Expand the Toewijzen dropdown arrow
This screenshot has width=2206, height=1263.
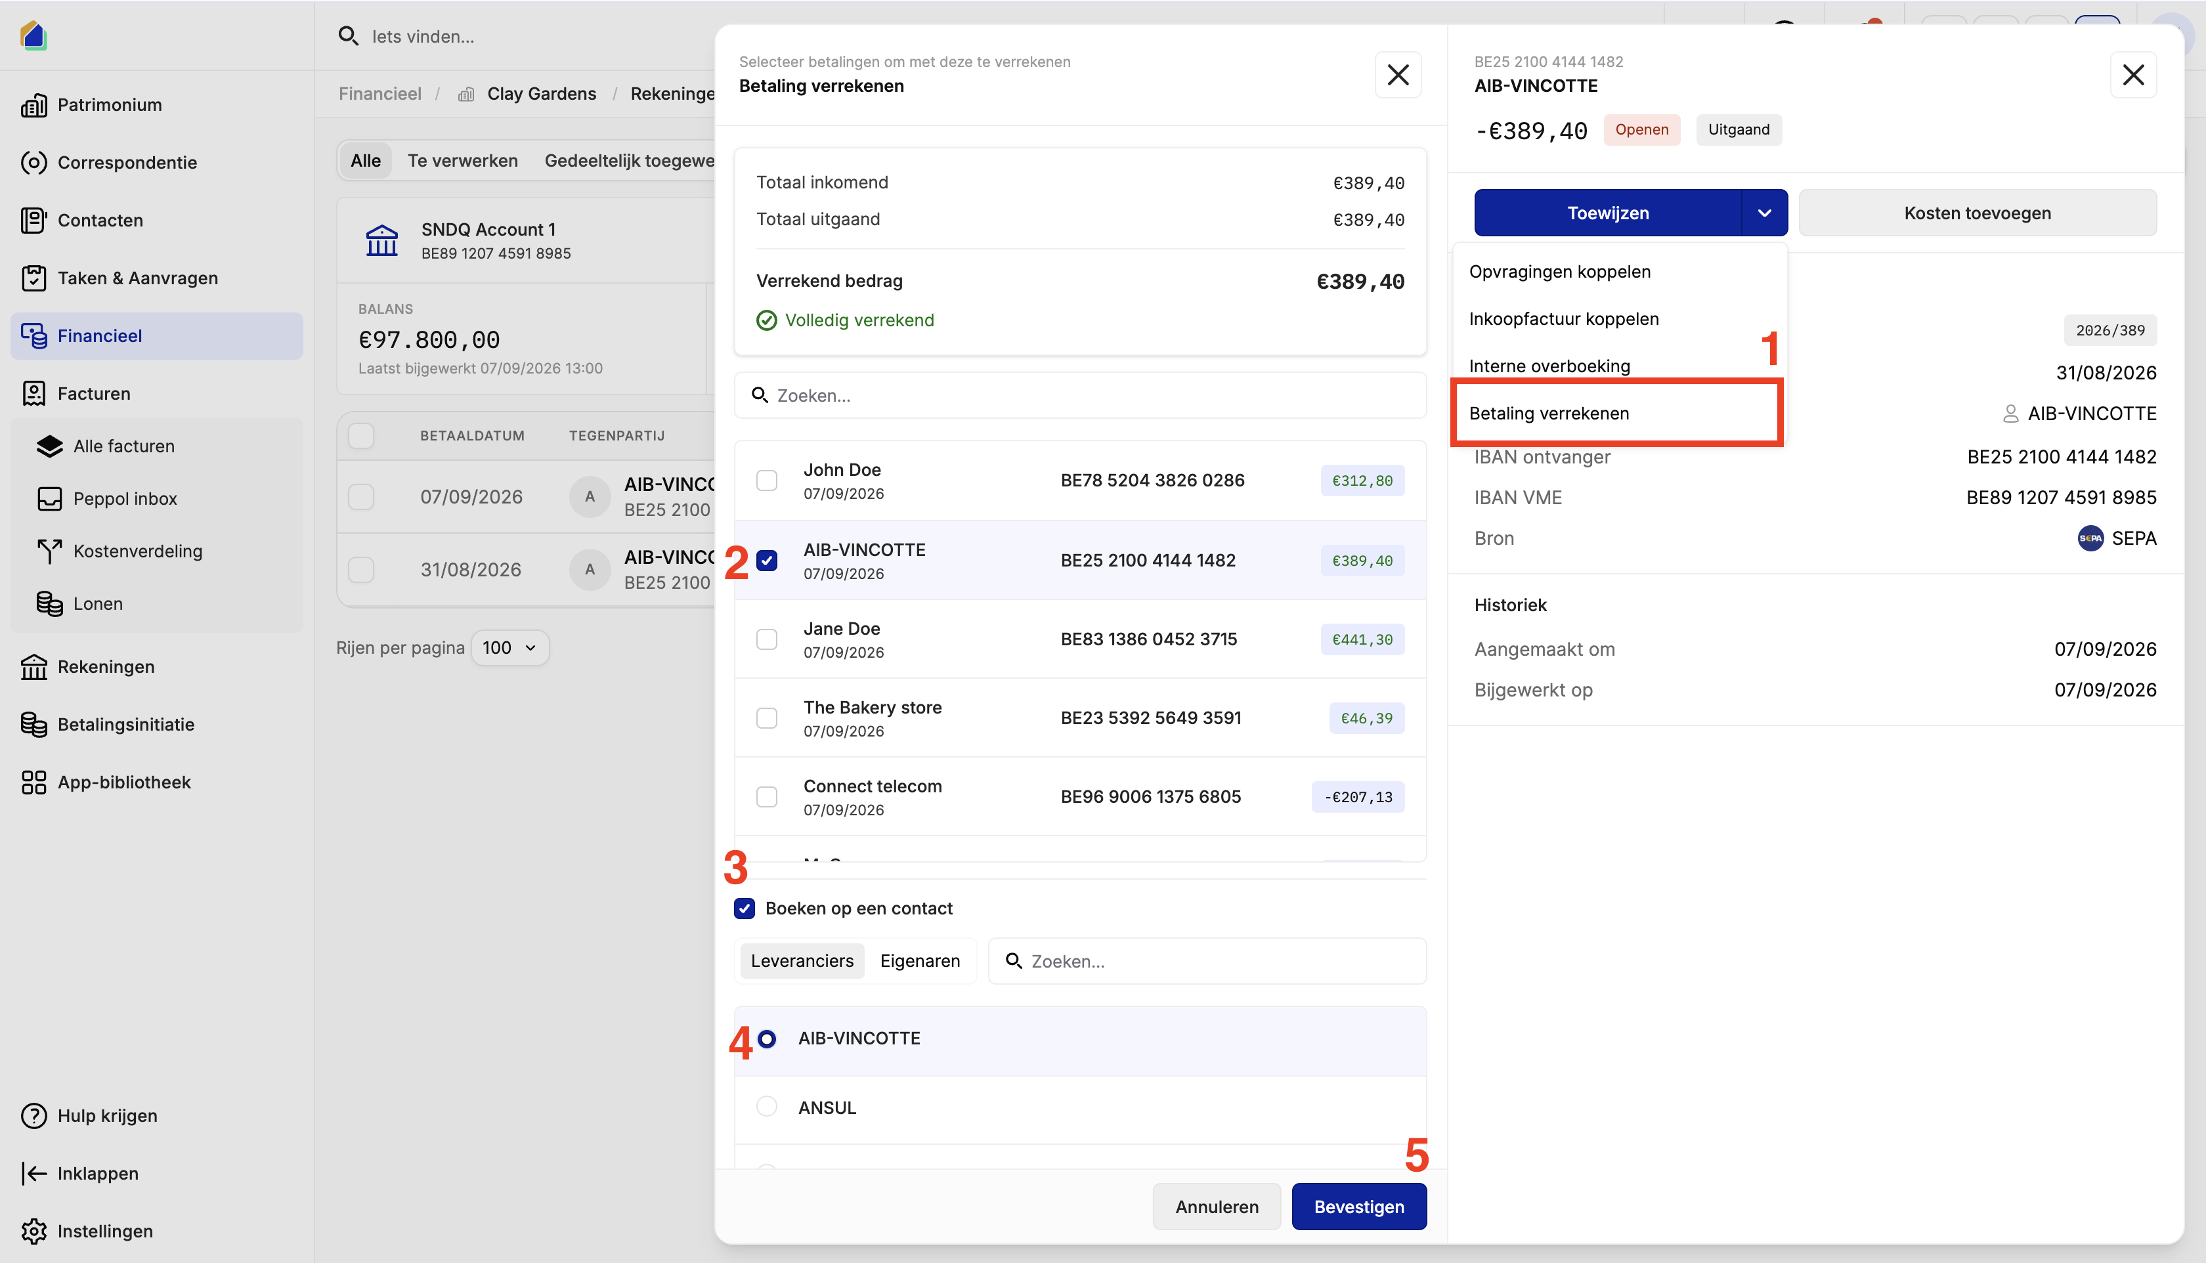tap(1764, 213)
